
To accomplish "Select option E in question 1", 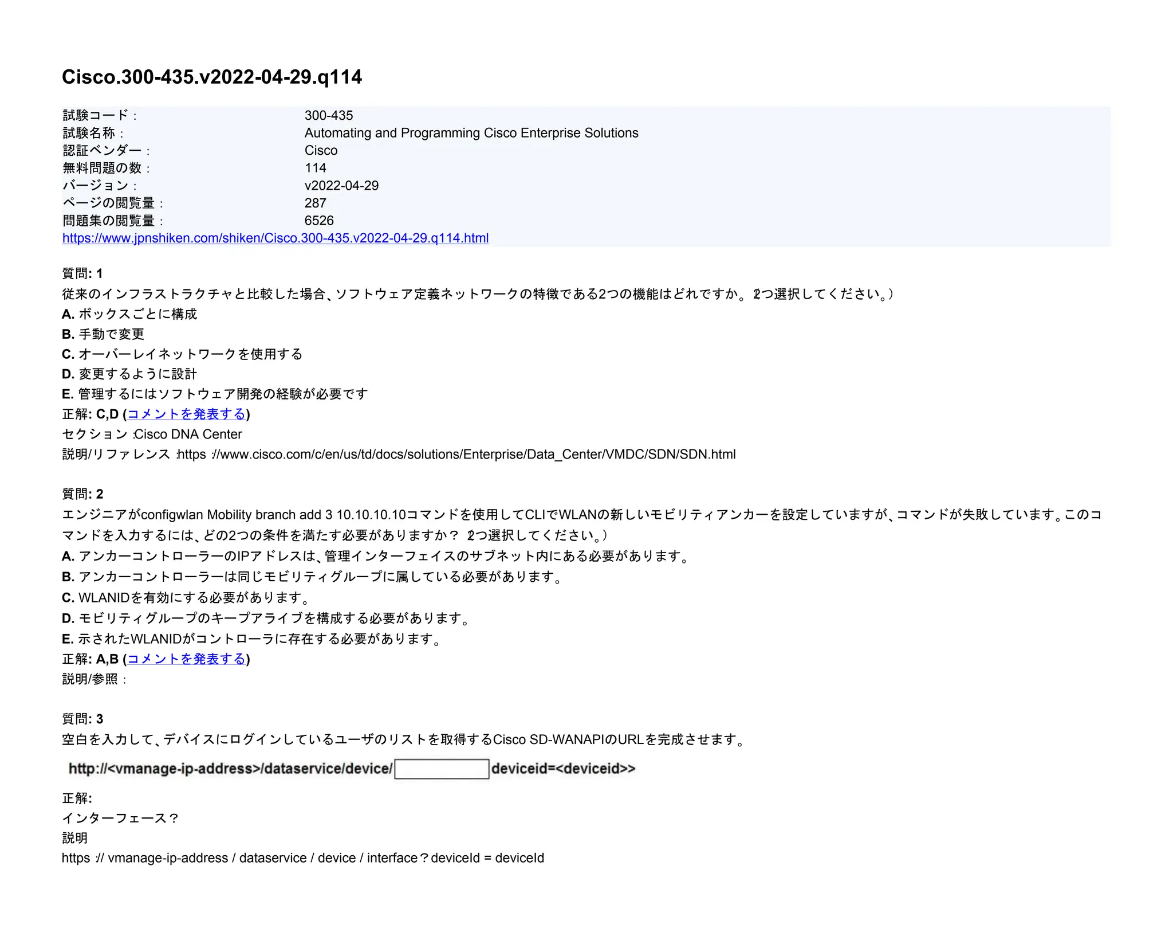I will tap(215, 394).
